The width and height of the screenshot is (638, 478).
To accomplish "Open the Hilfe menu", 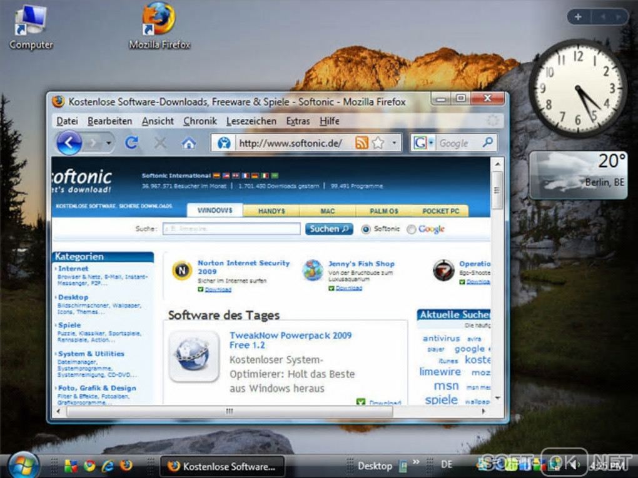I will [x=329, y=121].
